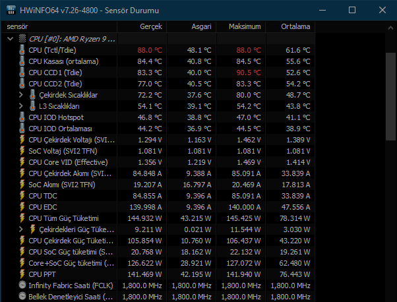The image size is (397, 302).
Task: Click the CPU PPT label
Action: (x=42, y=274)
